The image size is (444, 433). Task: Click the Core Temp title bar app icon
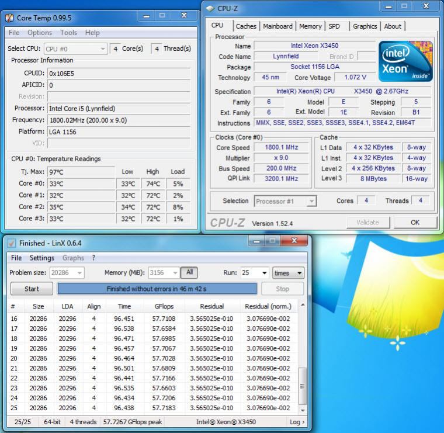click(9, 18)
